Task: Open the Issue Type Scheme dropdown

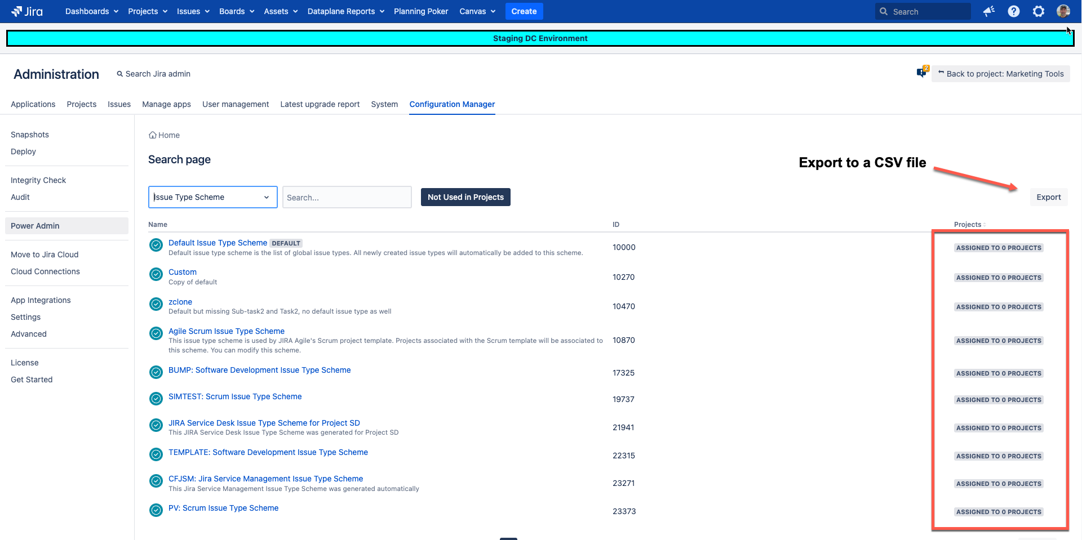Action: pyautogui.click(x=212, y=197)
